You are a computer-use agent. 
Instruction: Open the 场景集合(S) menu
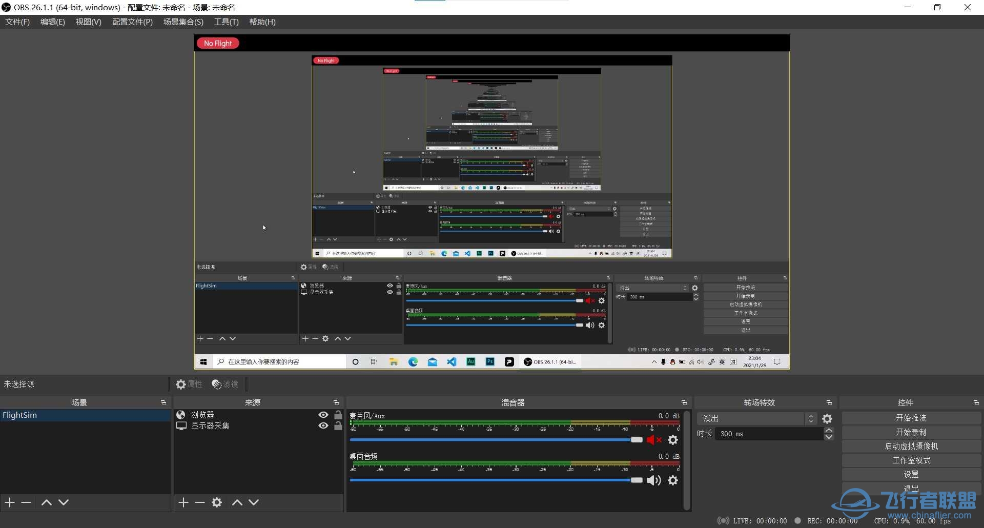pyautogui.click(x=183, y=22)
